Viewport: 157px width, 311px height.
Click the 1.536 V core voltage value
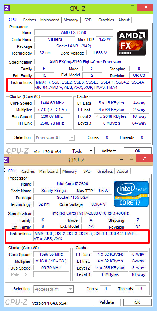[100, 53]
